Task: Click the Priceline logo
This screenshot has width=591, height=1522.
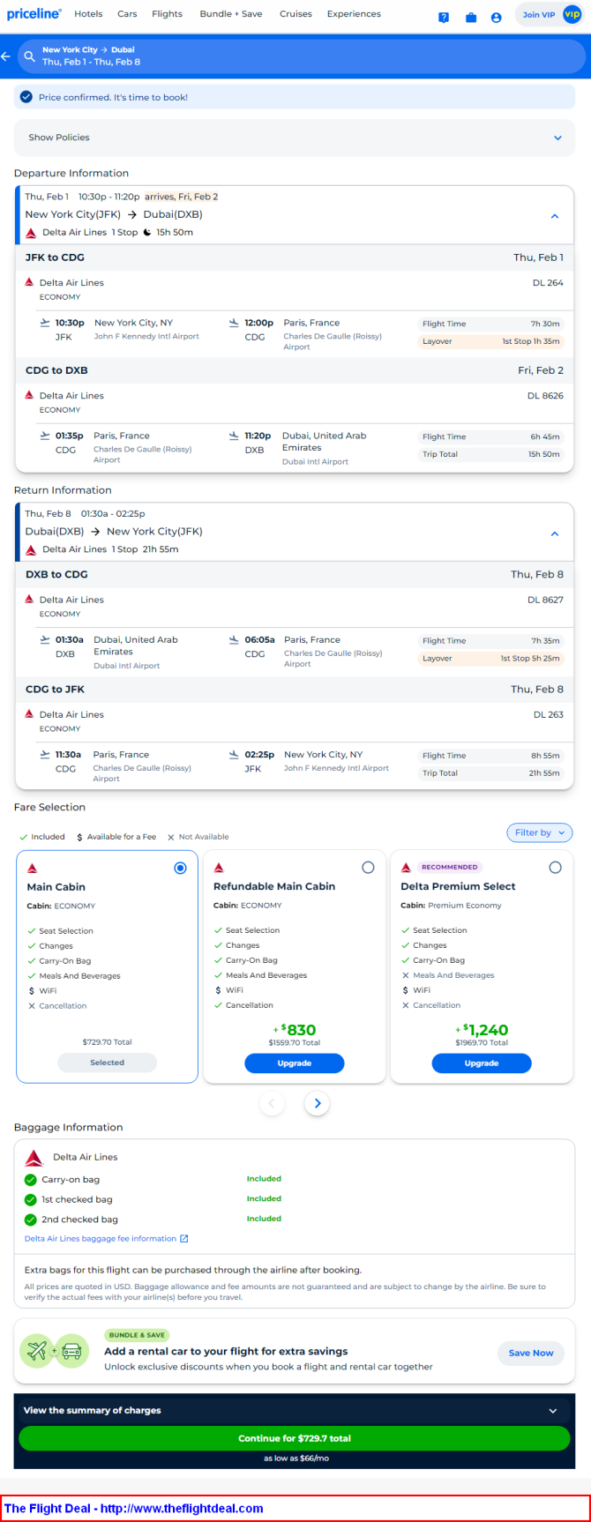Action: point(34,14)
